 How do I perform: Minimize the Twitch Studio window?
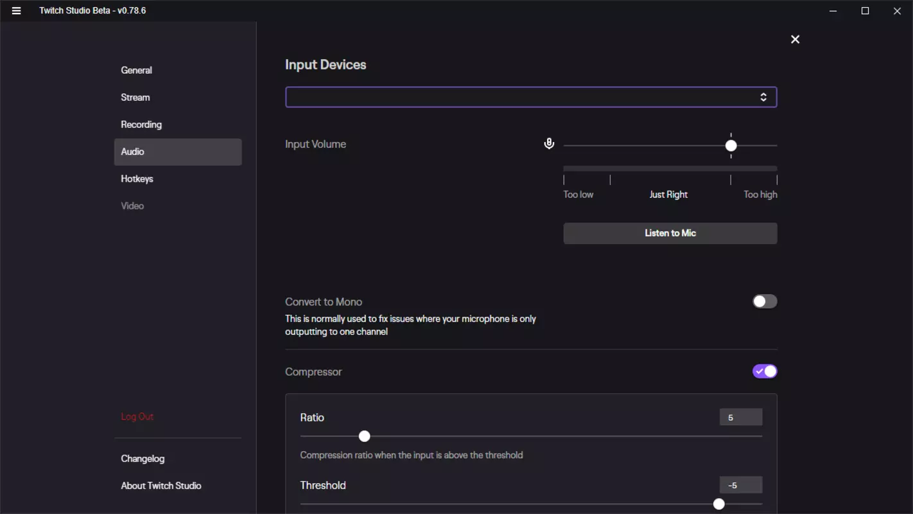(833, 11)
